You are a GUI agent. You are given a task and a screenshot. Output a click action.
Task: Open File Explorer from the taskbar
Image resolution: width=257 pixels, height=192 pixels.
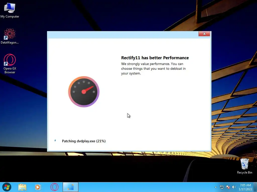tap(22, 187)
